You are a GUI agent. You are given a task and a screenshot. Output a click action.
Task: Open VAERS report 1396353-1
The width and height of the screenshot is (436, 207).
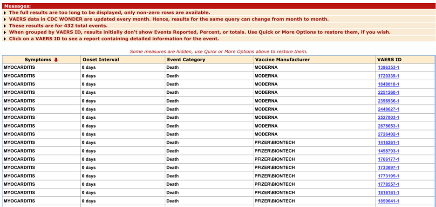pyautogui.click(x=388, y=68)
